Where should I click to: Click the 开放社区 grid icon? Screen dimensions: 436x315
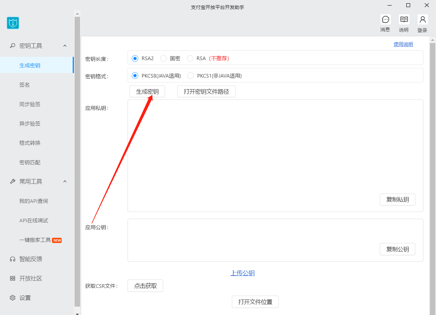click(13, 278)
